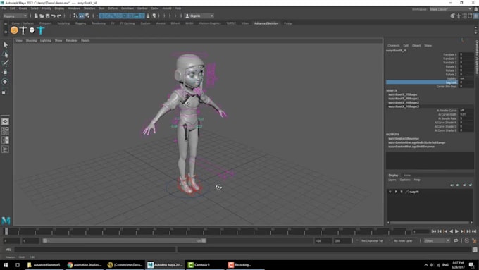Open the No Character Set dropdown
The height and width of the screenshot is (270, 479).
click(x=372, y=241)
